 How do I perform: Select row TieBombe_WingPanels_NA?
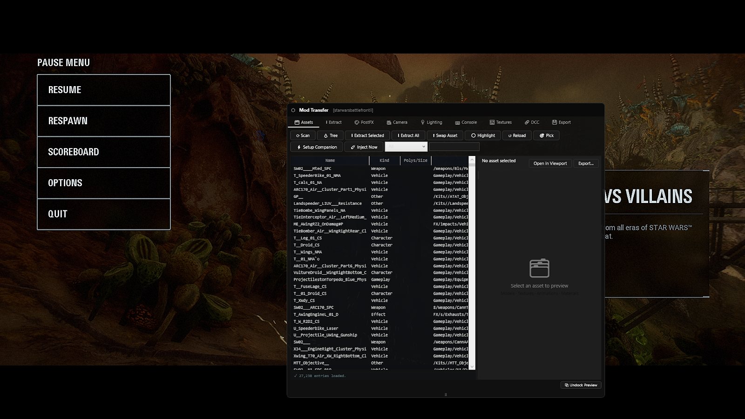[380, 210]
